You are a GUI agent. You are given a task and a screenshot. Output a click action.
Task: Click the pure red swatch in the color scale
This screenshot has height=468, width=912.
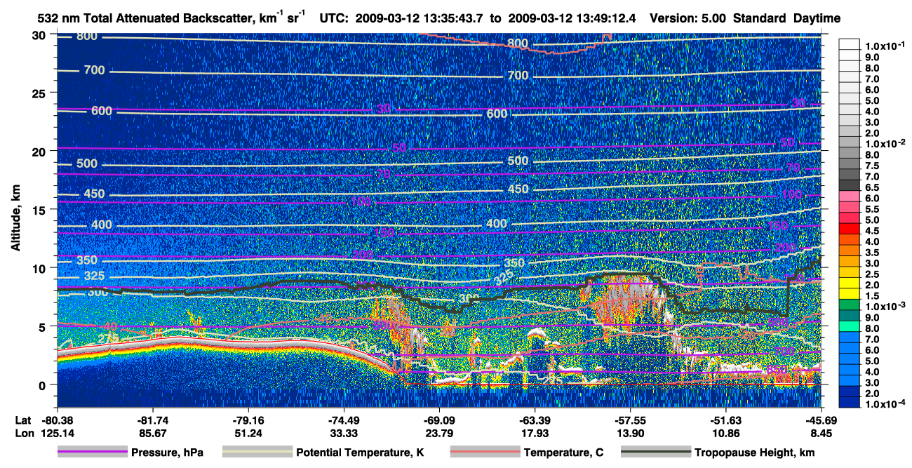pyautogui.click(x=851, y=228)
